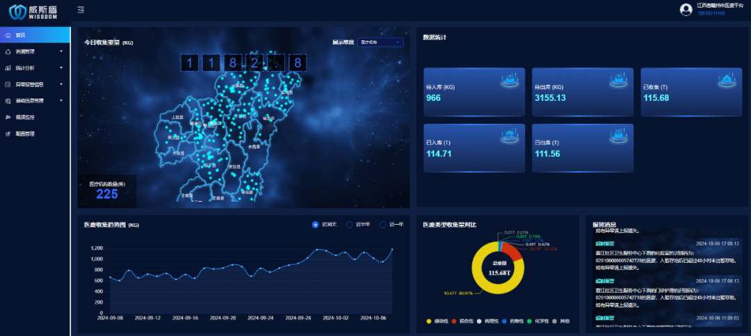The image size is (751, 336).
Task: Toggle the 损伤性 legend item
Action: click(462, 321)
